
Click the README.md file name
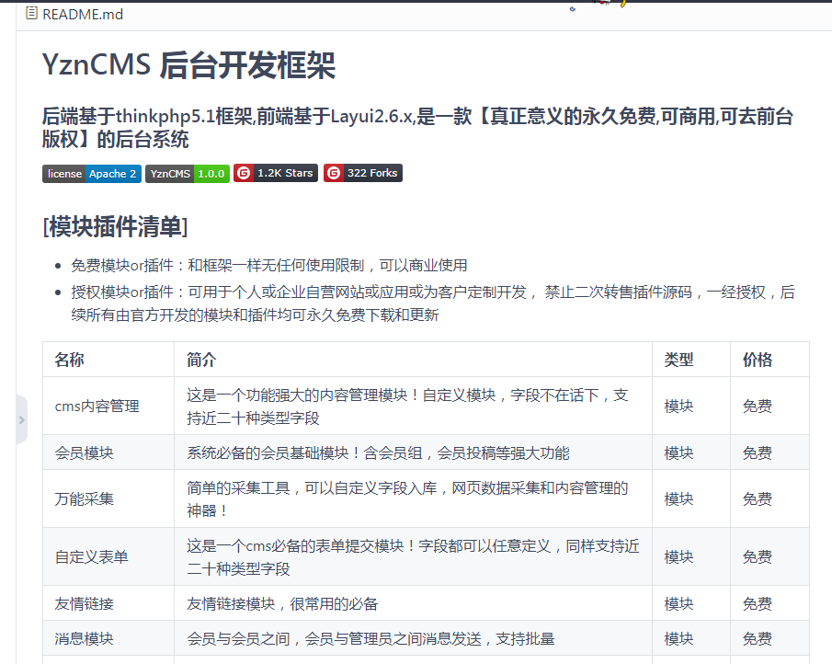point(83,14)
